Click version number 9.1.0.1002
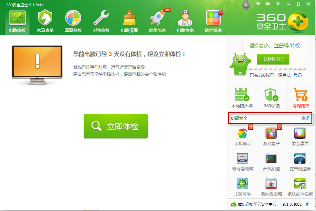 pos(292,204)
